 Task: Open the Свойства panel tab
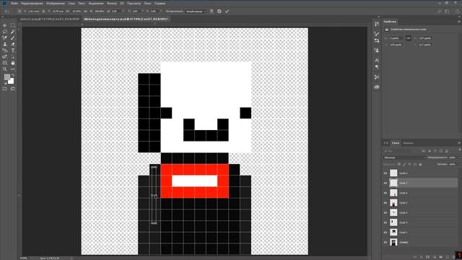point(390,22)
